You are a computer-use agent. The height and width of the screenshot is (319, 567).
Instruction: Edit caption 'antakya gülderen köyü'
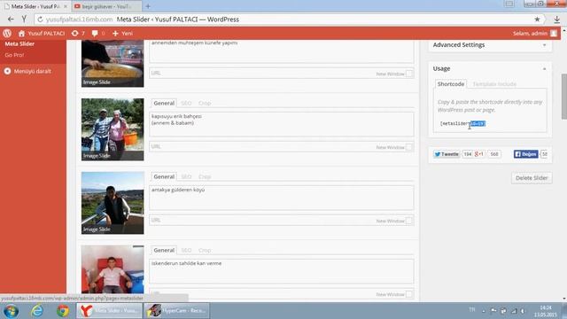[282, 198]
